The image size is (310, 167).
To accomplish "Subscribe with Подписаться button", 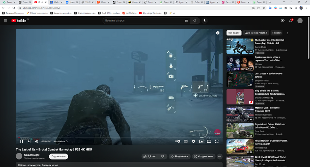I will pos(58,156).
